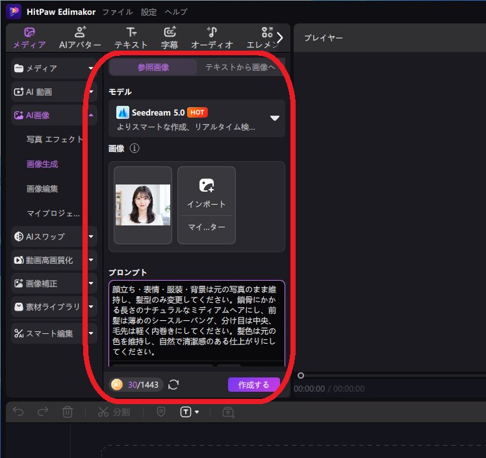Click the 素材ライブラリ icon in sidebar
Image resolution: width=486 pixels, height=458 pixels.
click(19, 307)
